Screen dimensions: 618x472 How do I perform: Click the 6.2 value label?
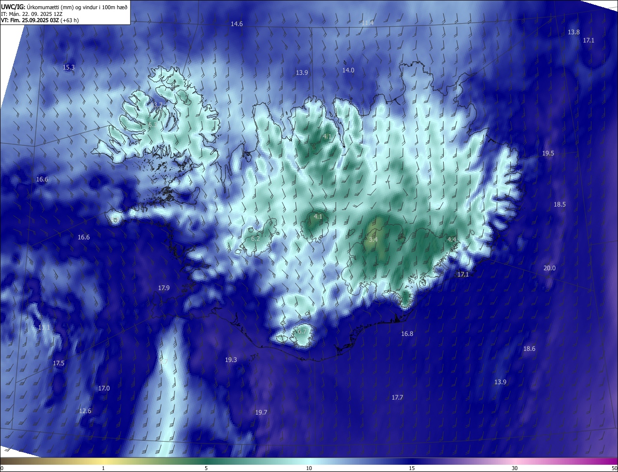256,238
